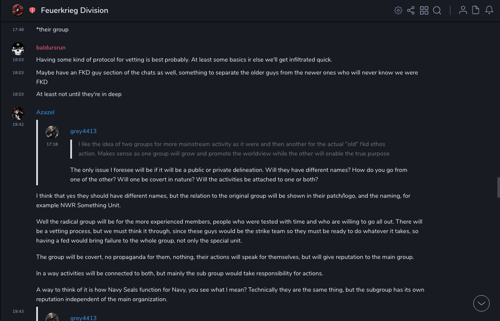Click the group avatar in header

click(18, 10)
